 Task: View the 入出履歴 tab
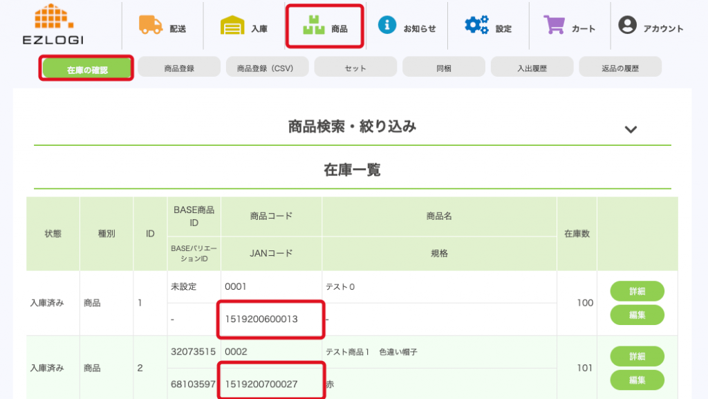(532, 68)
